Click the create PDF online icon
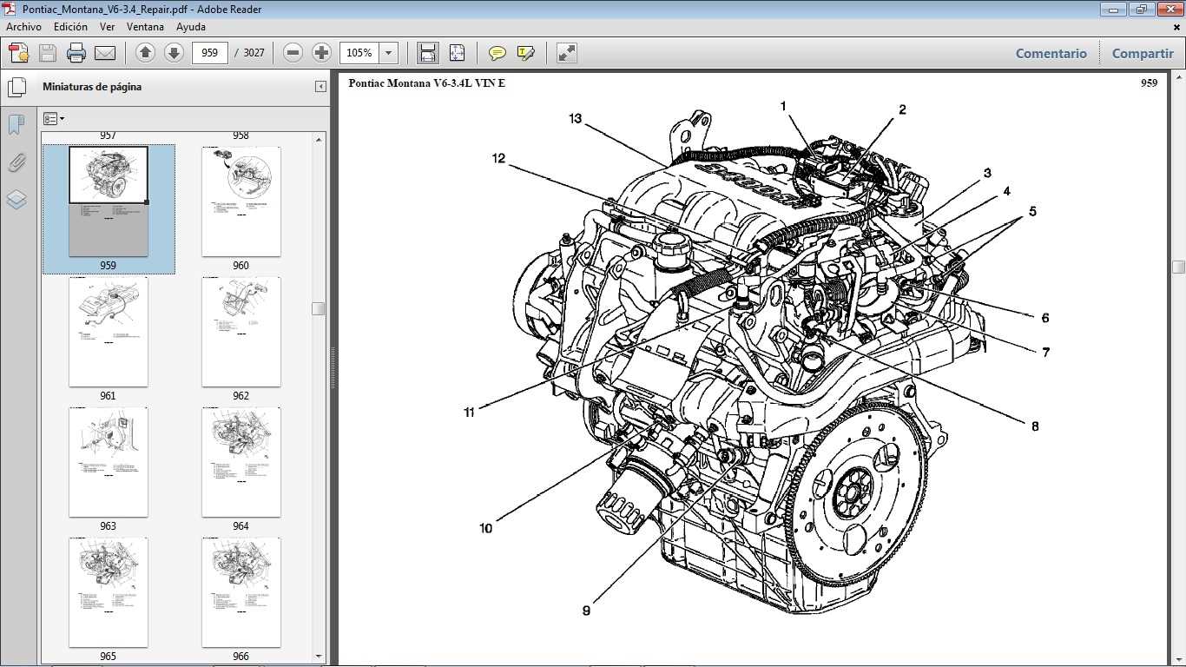Viewport: 1186px width, 667px height. point(19,53)
